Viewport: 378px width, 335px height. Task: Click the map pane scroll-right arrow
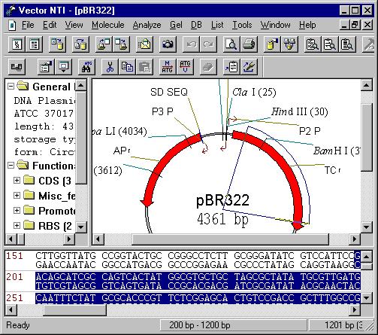coord(354,239)
